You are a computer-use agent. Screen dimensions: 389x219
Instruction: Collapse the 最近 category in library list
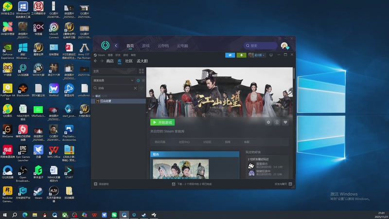coord(94,96)
